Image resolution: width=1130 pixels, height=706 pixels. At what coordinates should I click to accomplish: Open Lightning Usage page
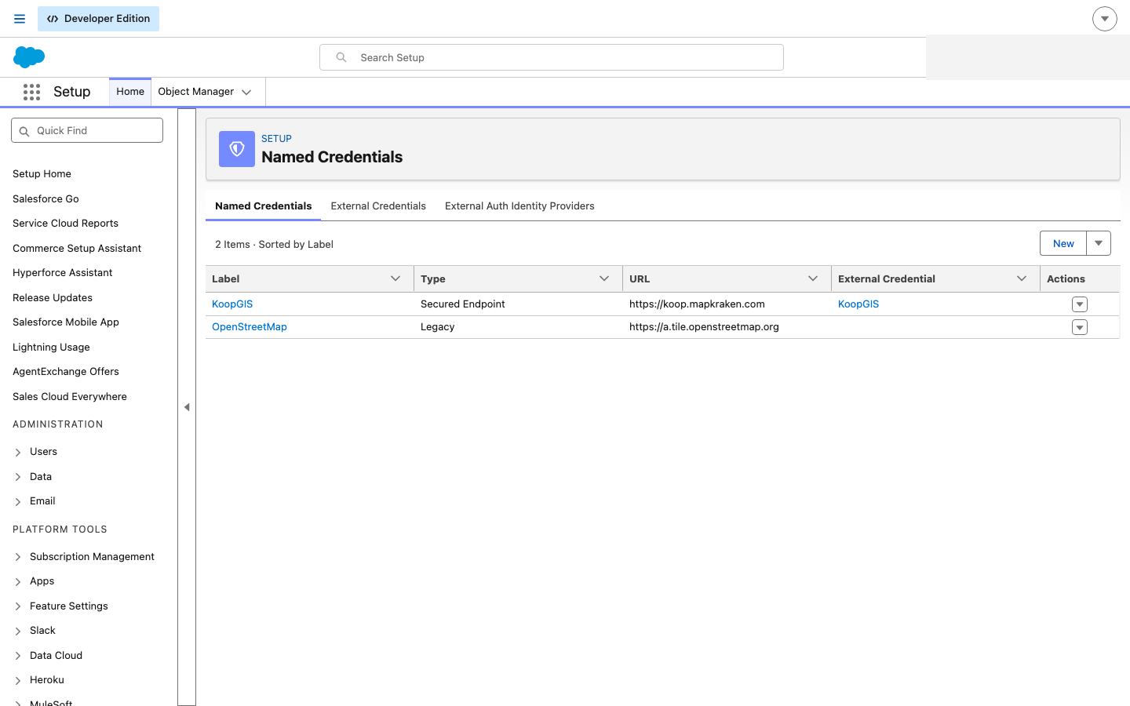pyautogui.click(x=51, y=347)
